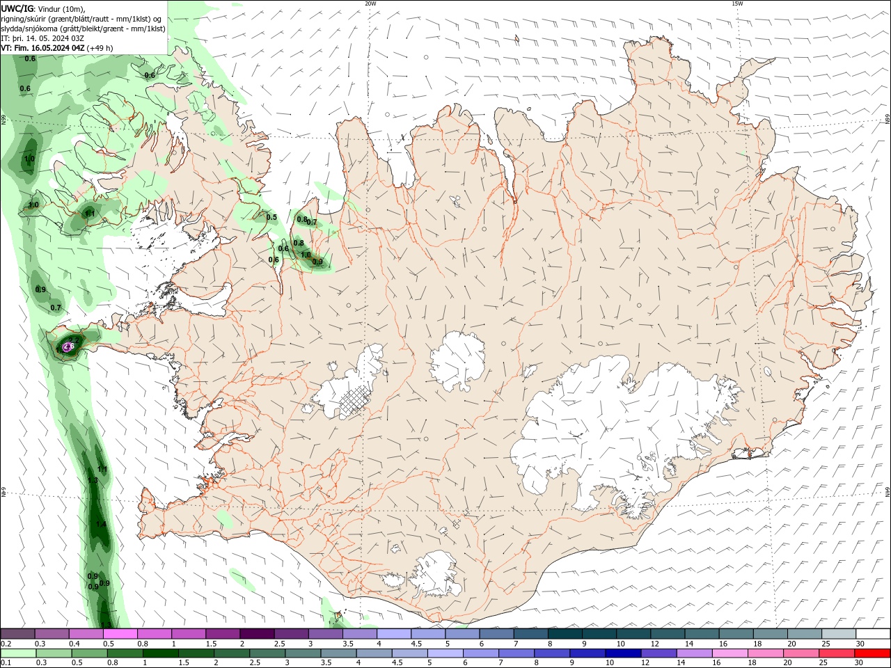Select the periwinkle 7 swatch in the lower legend row
Viewport: 891px width, 668px height.
(x=517, y=653)
